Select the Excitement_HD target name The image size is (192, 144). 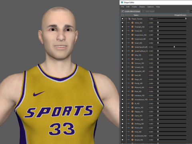pos(140,136)
